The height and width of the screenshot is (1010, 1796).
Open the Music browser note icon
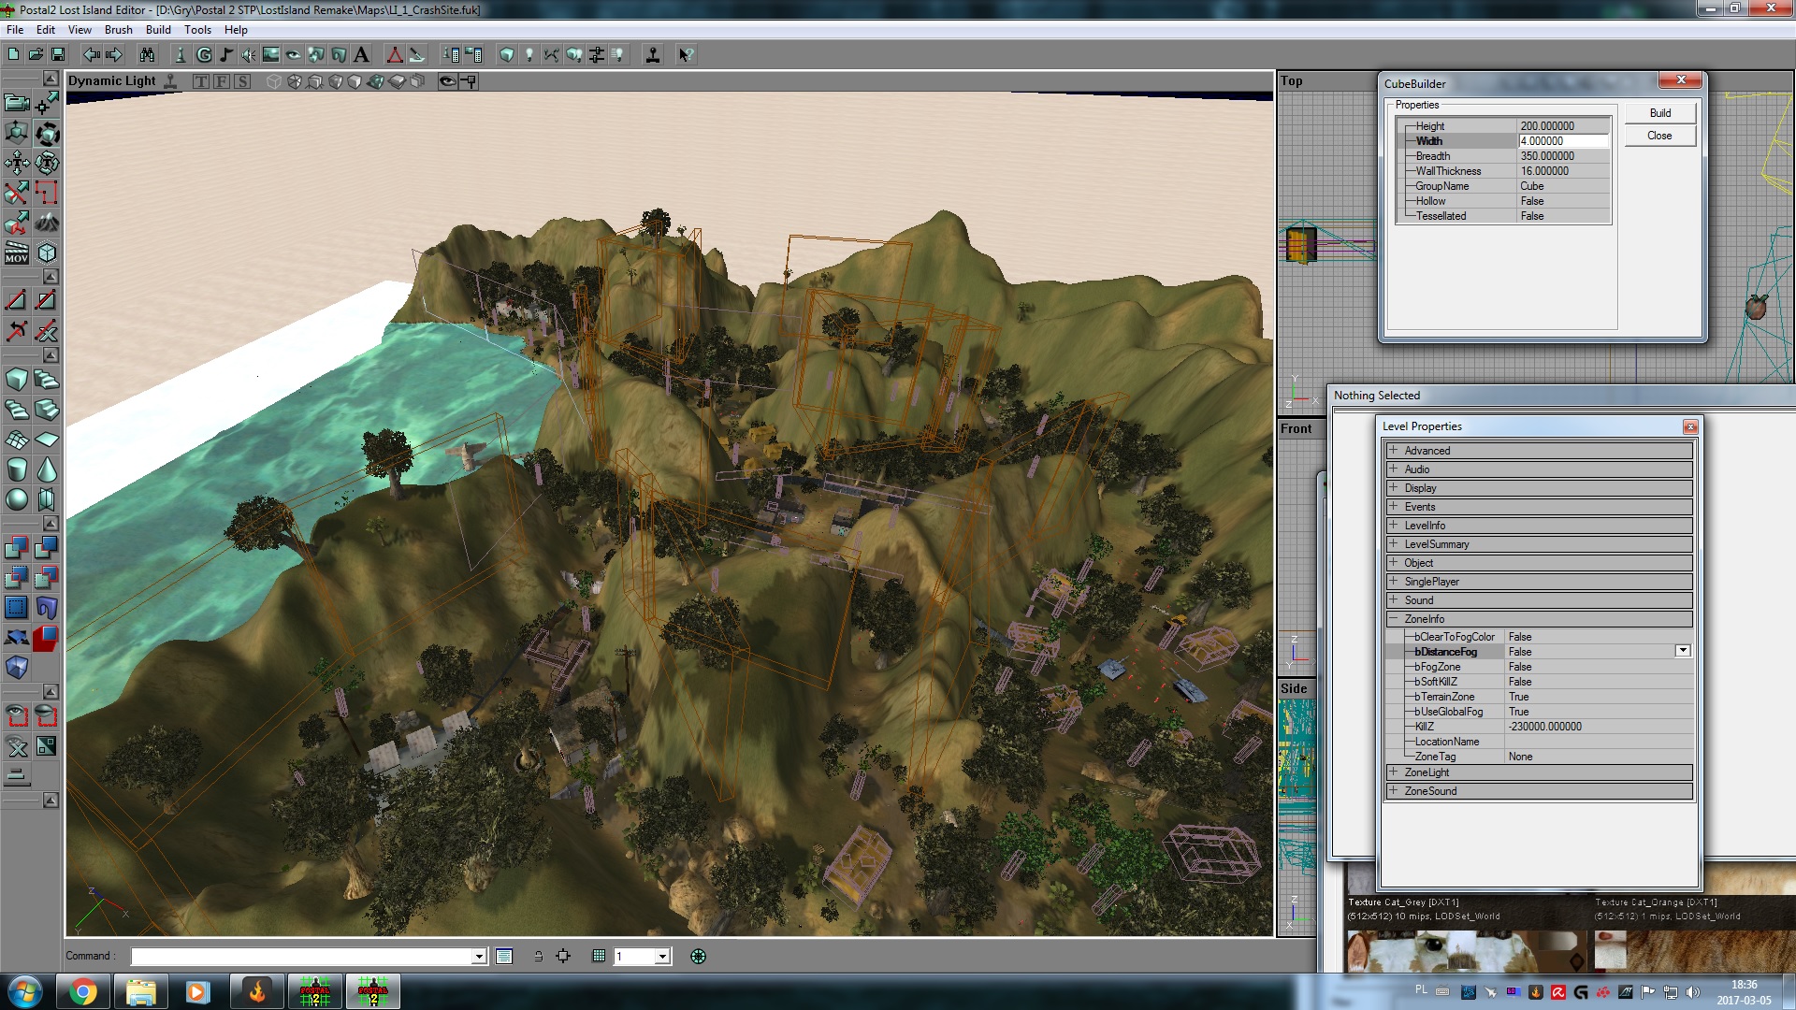(x=226, y=54)
